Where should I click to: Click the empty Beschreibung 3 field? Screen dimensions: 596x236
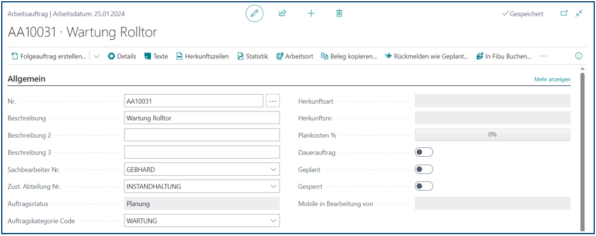[x=202, y=152]
